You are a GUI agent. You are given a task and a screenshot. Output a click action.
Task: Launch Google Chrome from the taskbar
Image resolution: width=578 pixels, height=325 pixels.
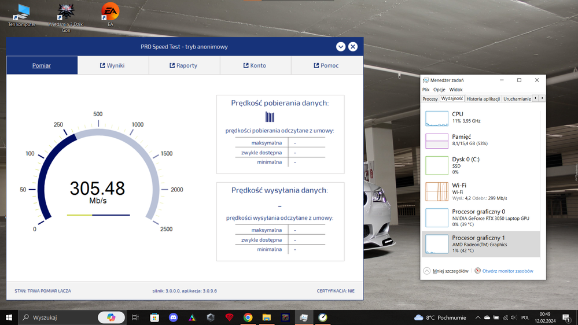click(x=248, y=317)
